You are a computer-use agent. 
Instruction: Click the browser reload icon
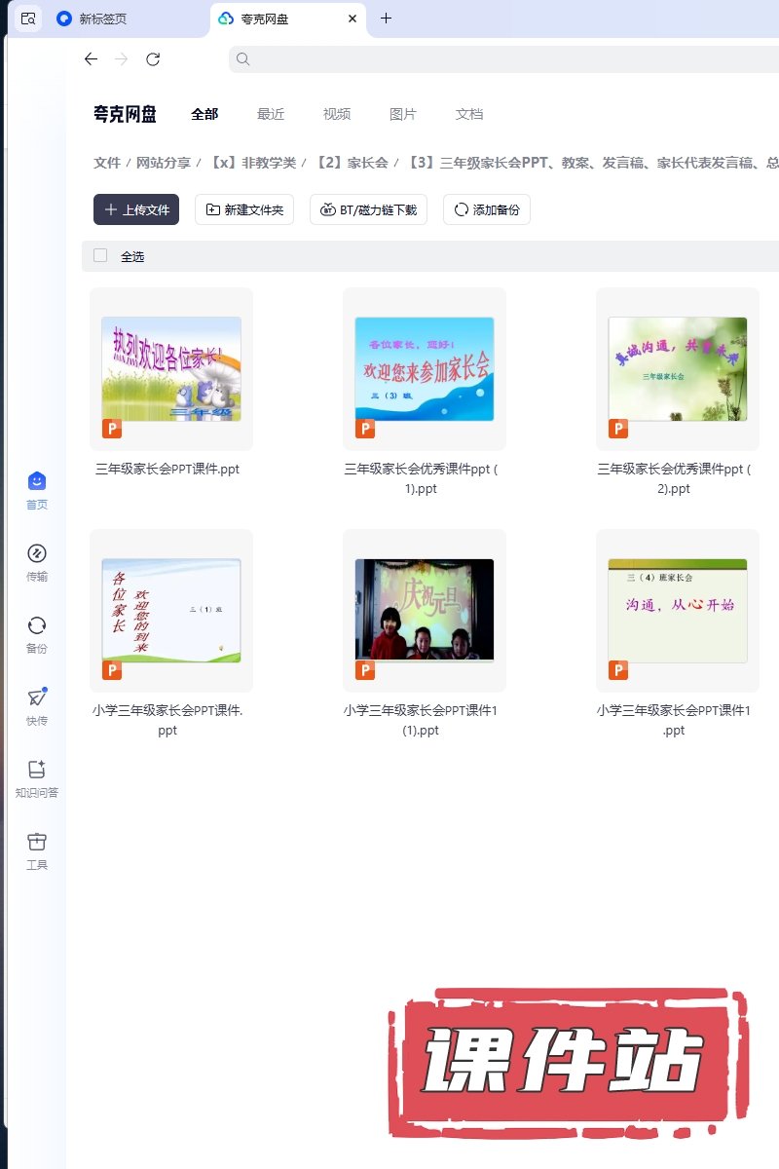point(153,59)
